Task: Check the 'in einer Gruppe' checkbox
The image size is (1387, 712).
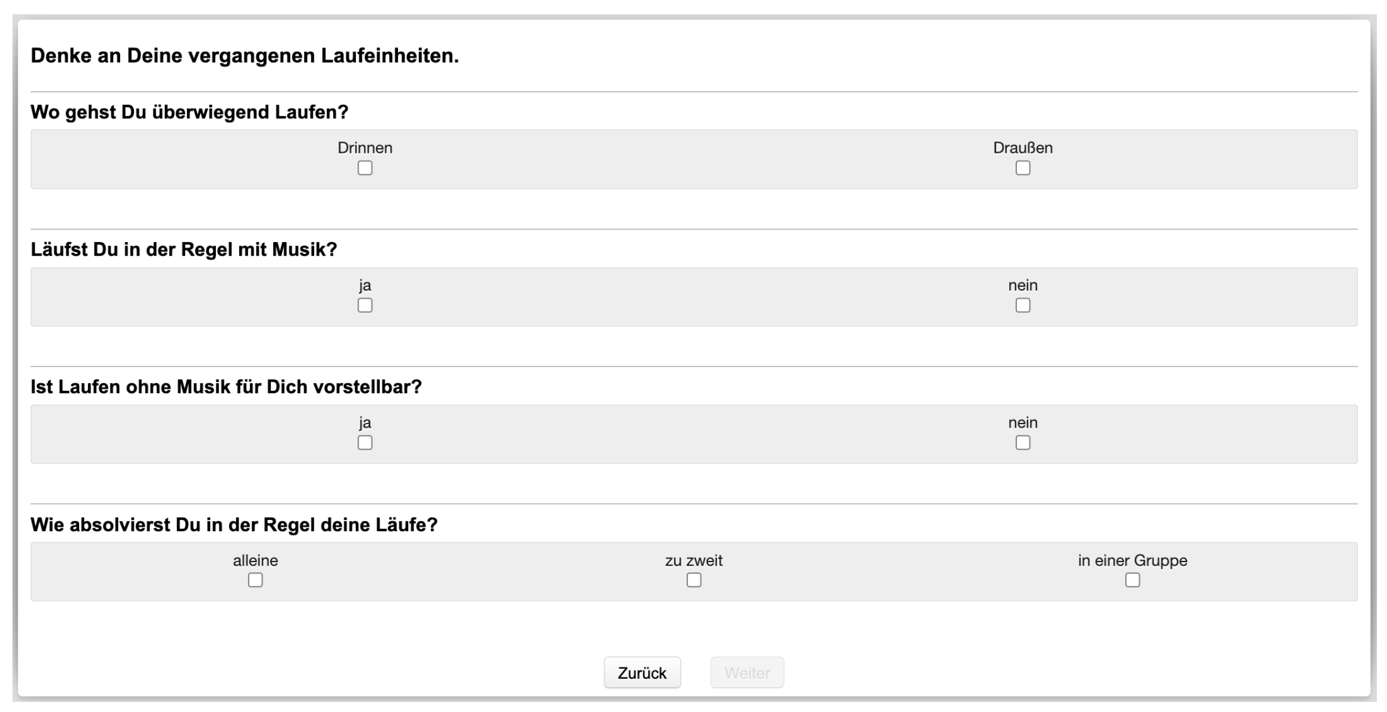Action: (1132, 580)
